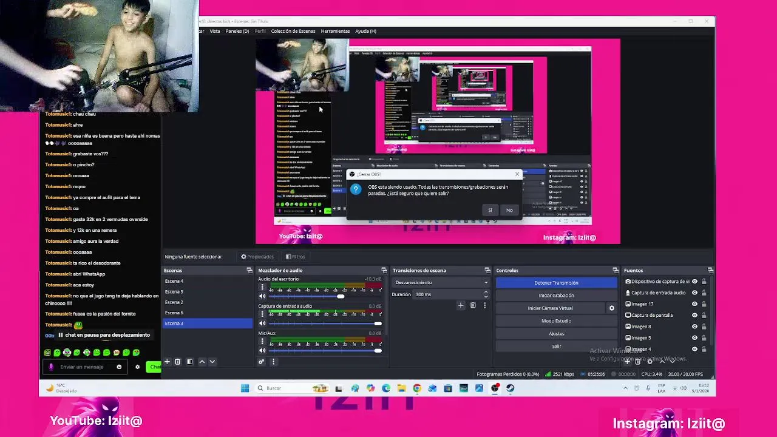Choose No in Cerrar OBS dialog
The height and width of the screenshot is (437, 777).
509,210
